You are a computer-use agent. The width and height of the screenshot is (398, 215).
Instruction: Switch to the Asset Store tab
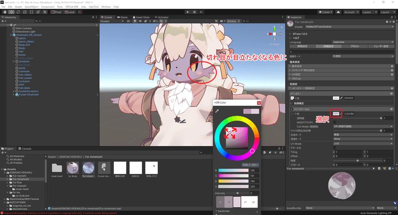[x=141, y=17]
